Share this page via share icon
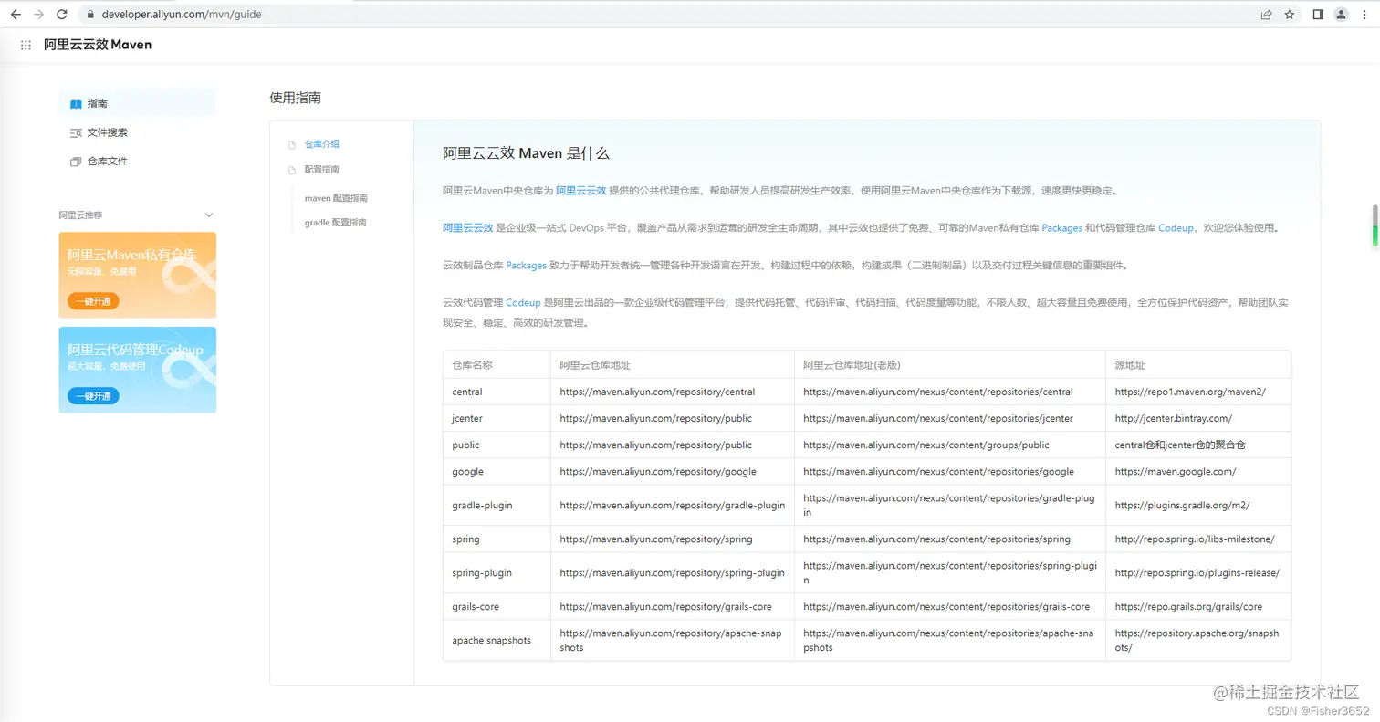 (1266, 15)
